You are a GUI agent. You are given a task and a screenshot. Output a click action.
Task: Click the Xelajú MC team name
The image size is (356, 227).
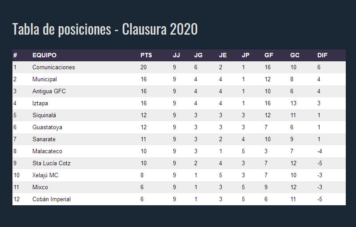[x=45, y=175]
